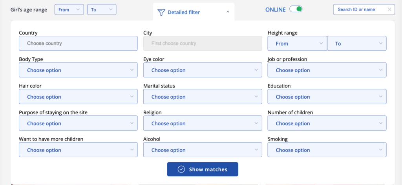Expand the Hair color options

[78, 97]
